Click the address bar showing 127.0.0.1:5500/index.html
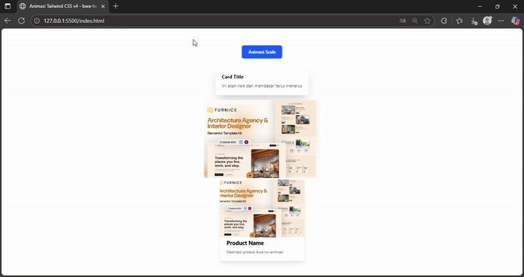524x277 pixels. click(x=196, y=21)
